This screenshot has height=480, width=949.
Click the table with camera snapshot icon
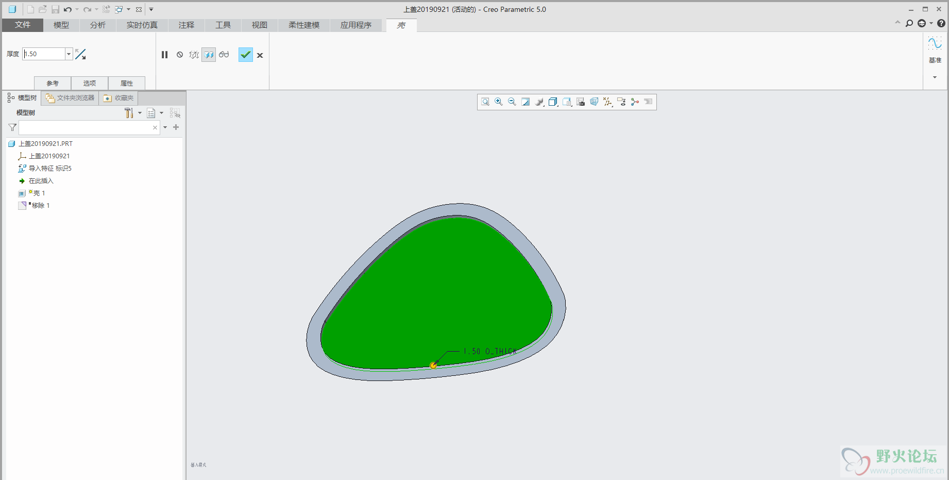(x=581, y=102)
